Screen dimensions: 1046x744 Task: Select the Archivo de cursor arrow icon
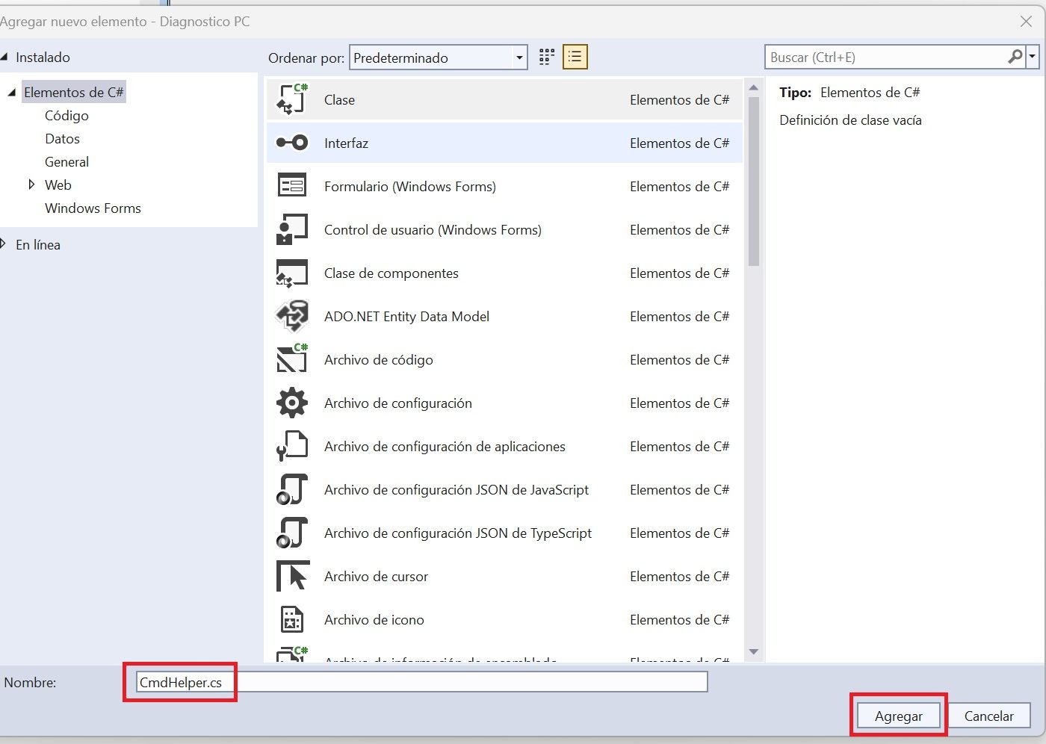291,575
